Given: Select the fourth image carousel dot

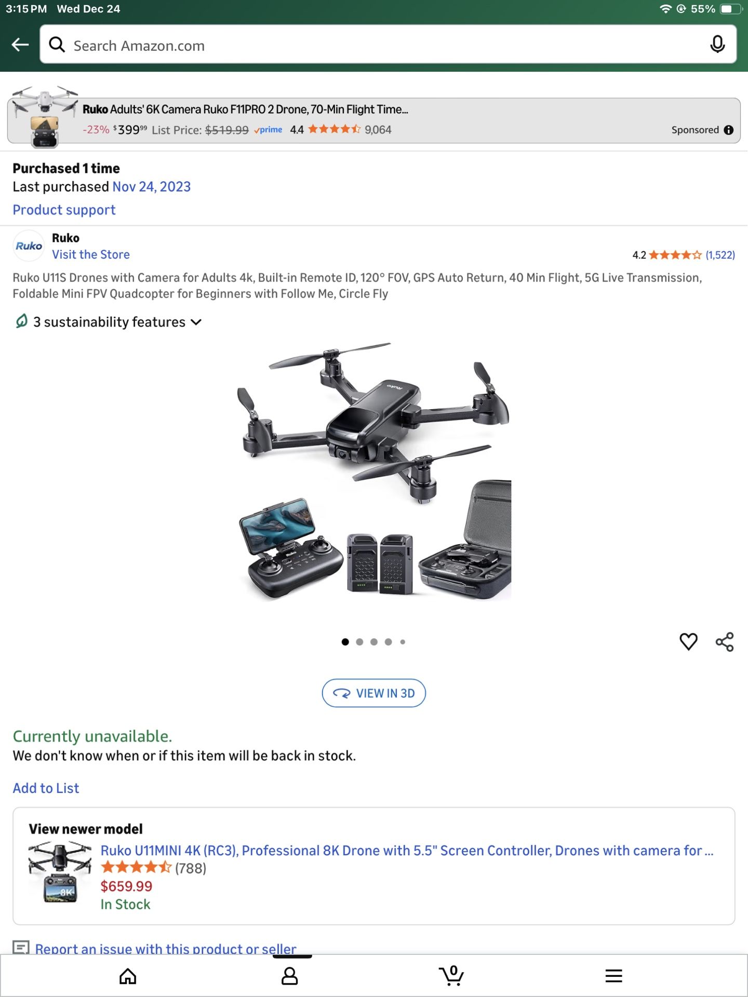Looking at the screenshot, I should (x=388, y=642).
